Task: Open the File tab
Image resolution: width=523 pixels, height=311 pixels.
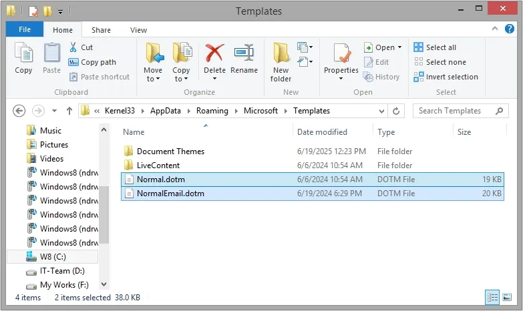Action: (25, 29)
